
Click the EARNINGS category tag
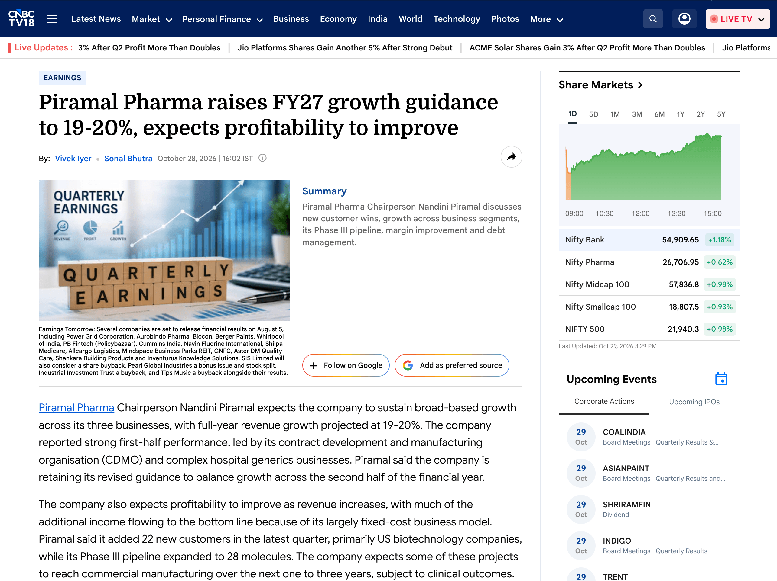click(62, 78)
